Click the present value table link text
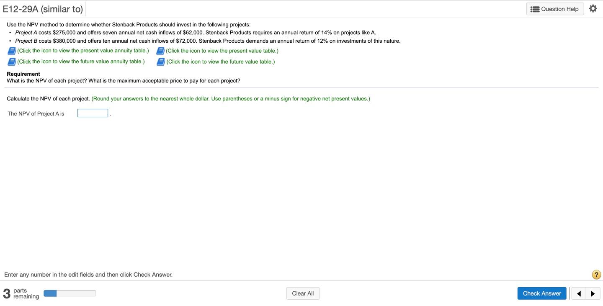 click(222, 50)
